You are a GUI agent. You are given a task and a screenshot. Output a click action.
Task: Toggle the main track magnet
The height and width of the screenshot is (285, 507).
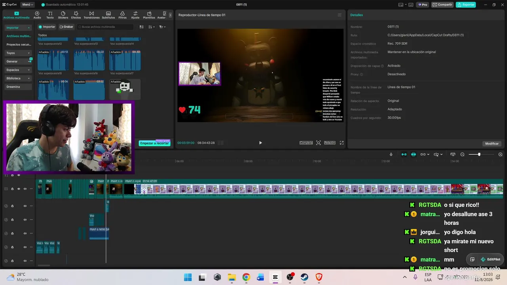(x=404, y=154)
